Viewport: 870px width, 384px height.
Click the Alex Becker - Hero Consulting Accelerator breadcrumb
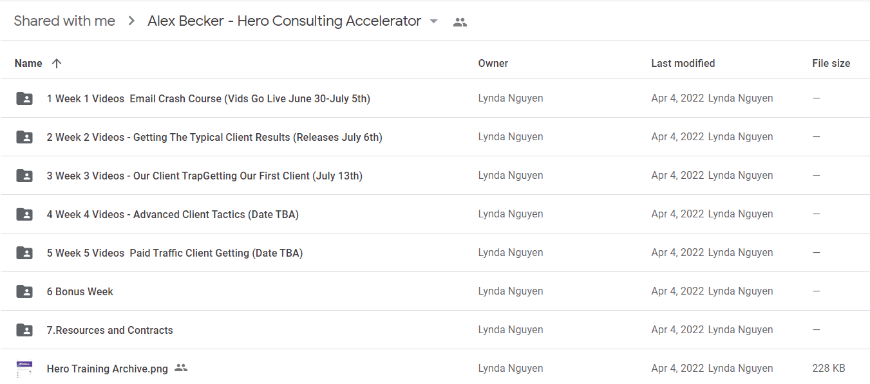pyautogui.click(x=284, y=21)
